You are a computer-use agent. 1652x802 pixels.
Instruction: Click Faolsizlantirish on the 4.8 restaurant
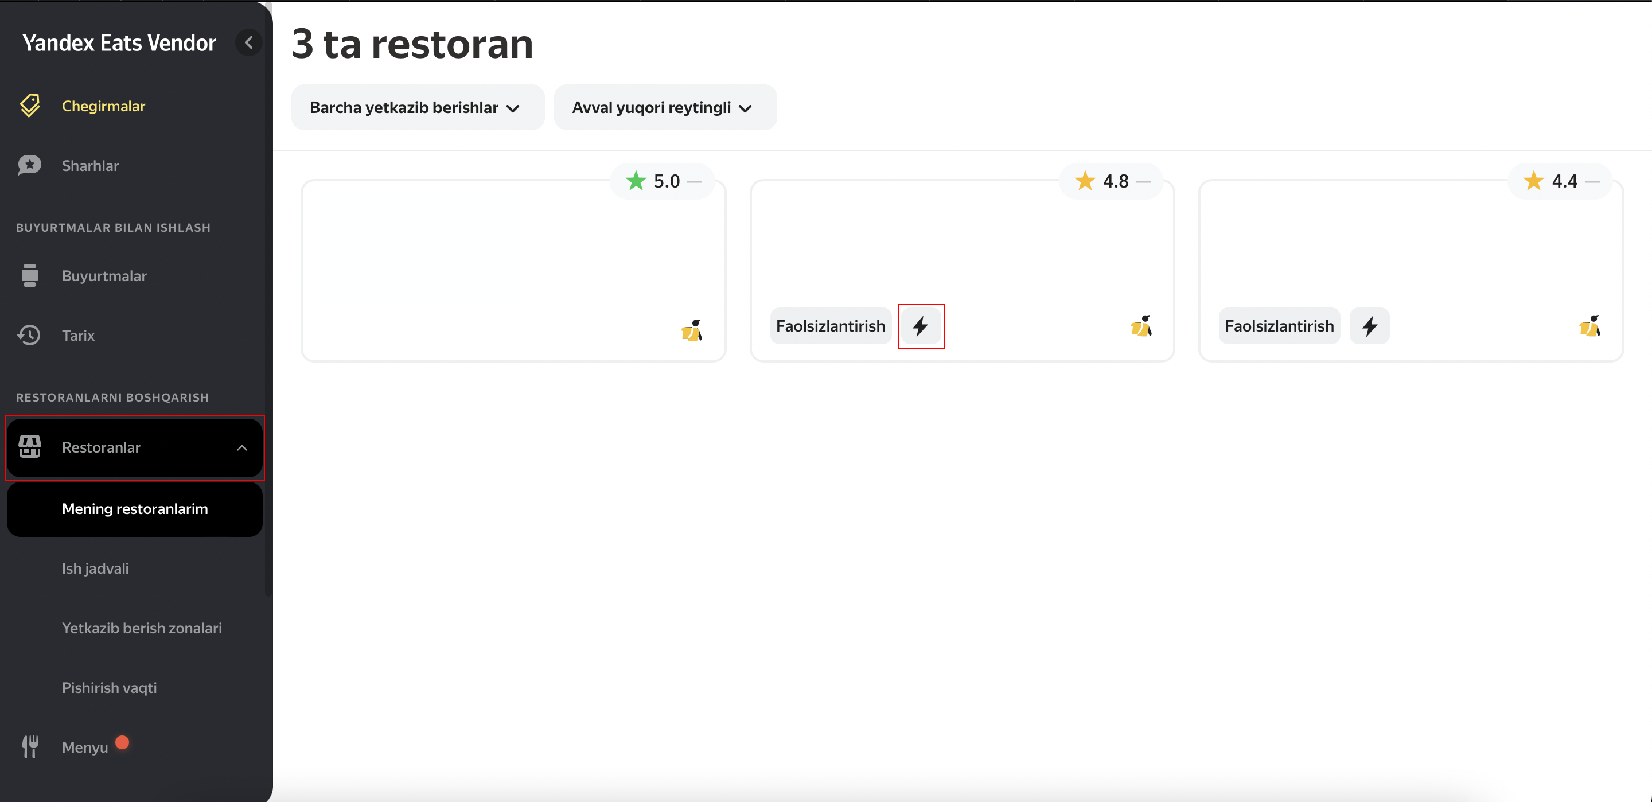pyautogui.click(x=831, y=326)
